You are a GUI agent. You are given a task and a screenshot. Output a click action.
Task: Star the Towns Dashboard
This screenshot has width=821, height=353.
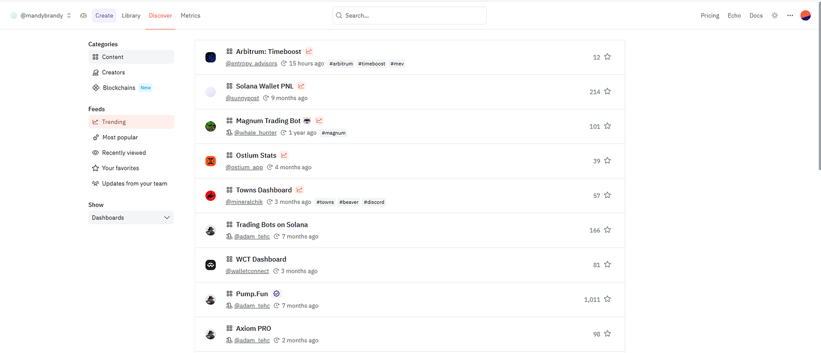[x=607, y=195]
